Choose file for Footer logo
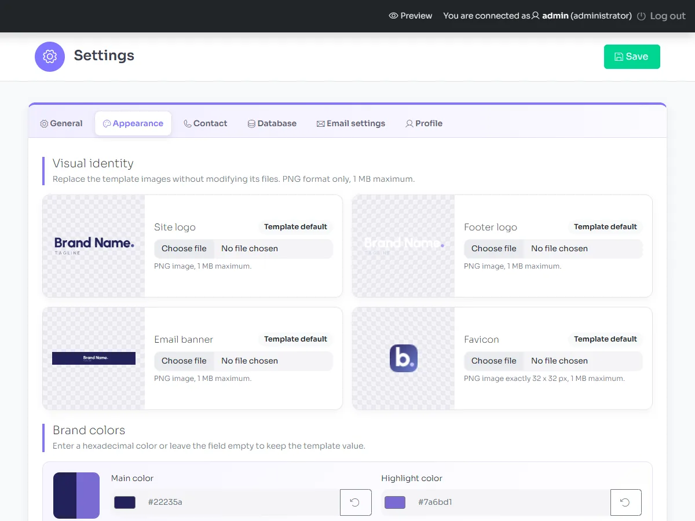This screenshot has height=521, width=695. pyautogui.click(x=494, y=249)
